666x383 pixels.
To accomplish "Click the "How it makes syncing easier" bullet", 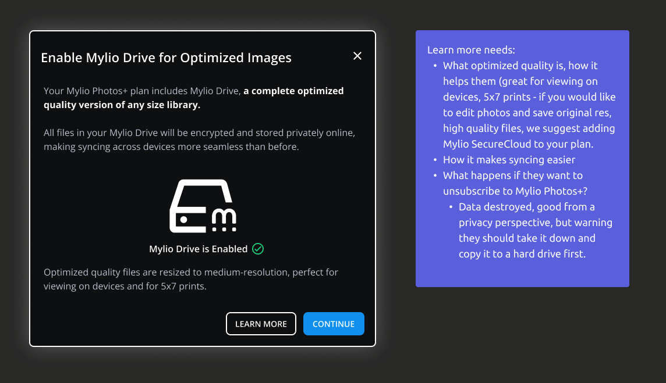I will [509, 160].
